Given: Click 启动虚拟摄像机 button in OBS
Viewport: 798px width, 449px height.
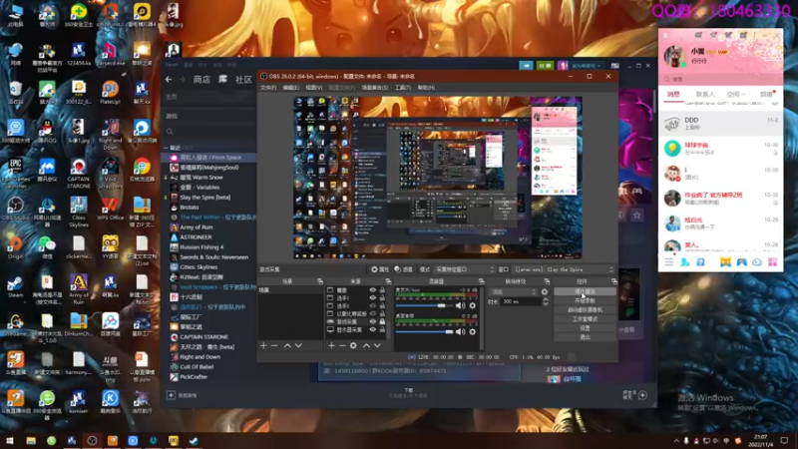Looking at the screenshot, I should 585,310.
